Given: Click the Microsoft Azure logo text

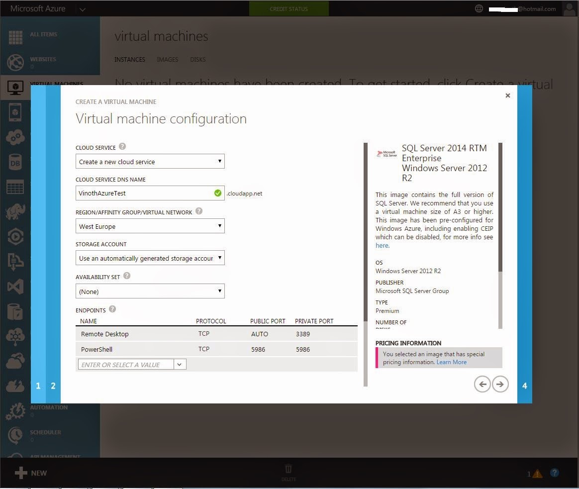Looking at the screenshot, I should (x=38, y=8).
